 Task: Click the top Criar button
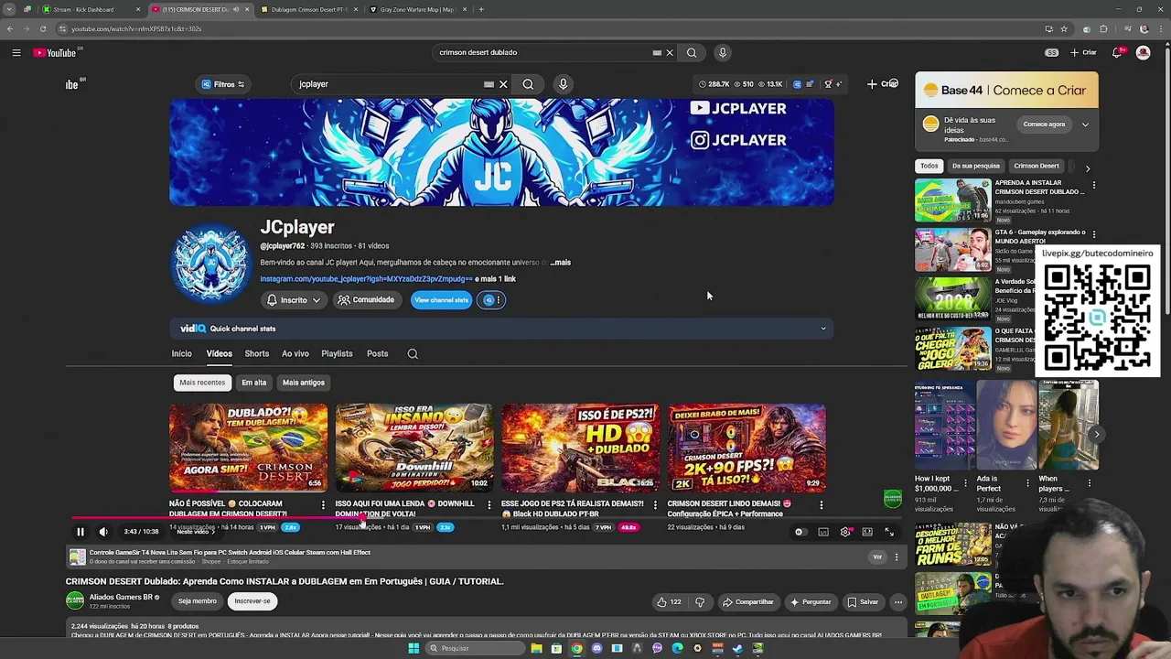[x=1083, y=53]
